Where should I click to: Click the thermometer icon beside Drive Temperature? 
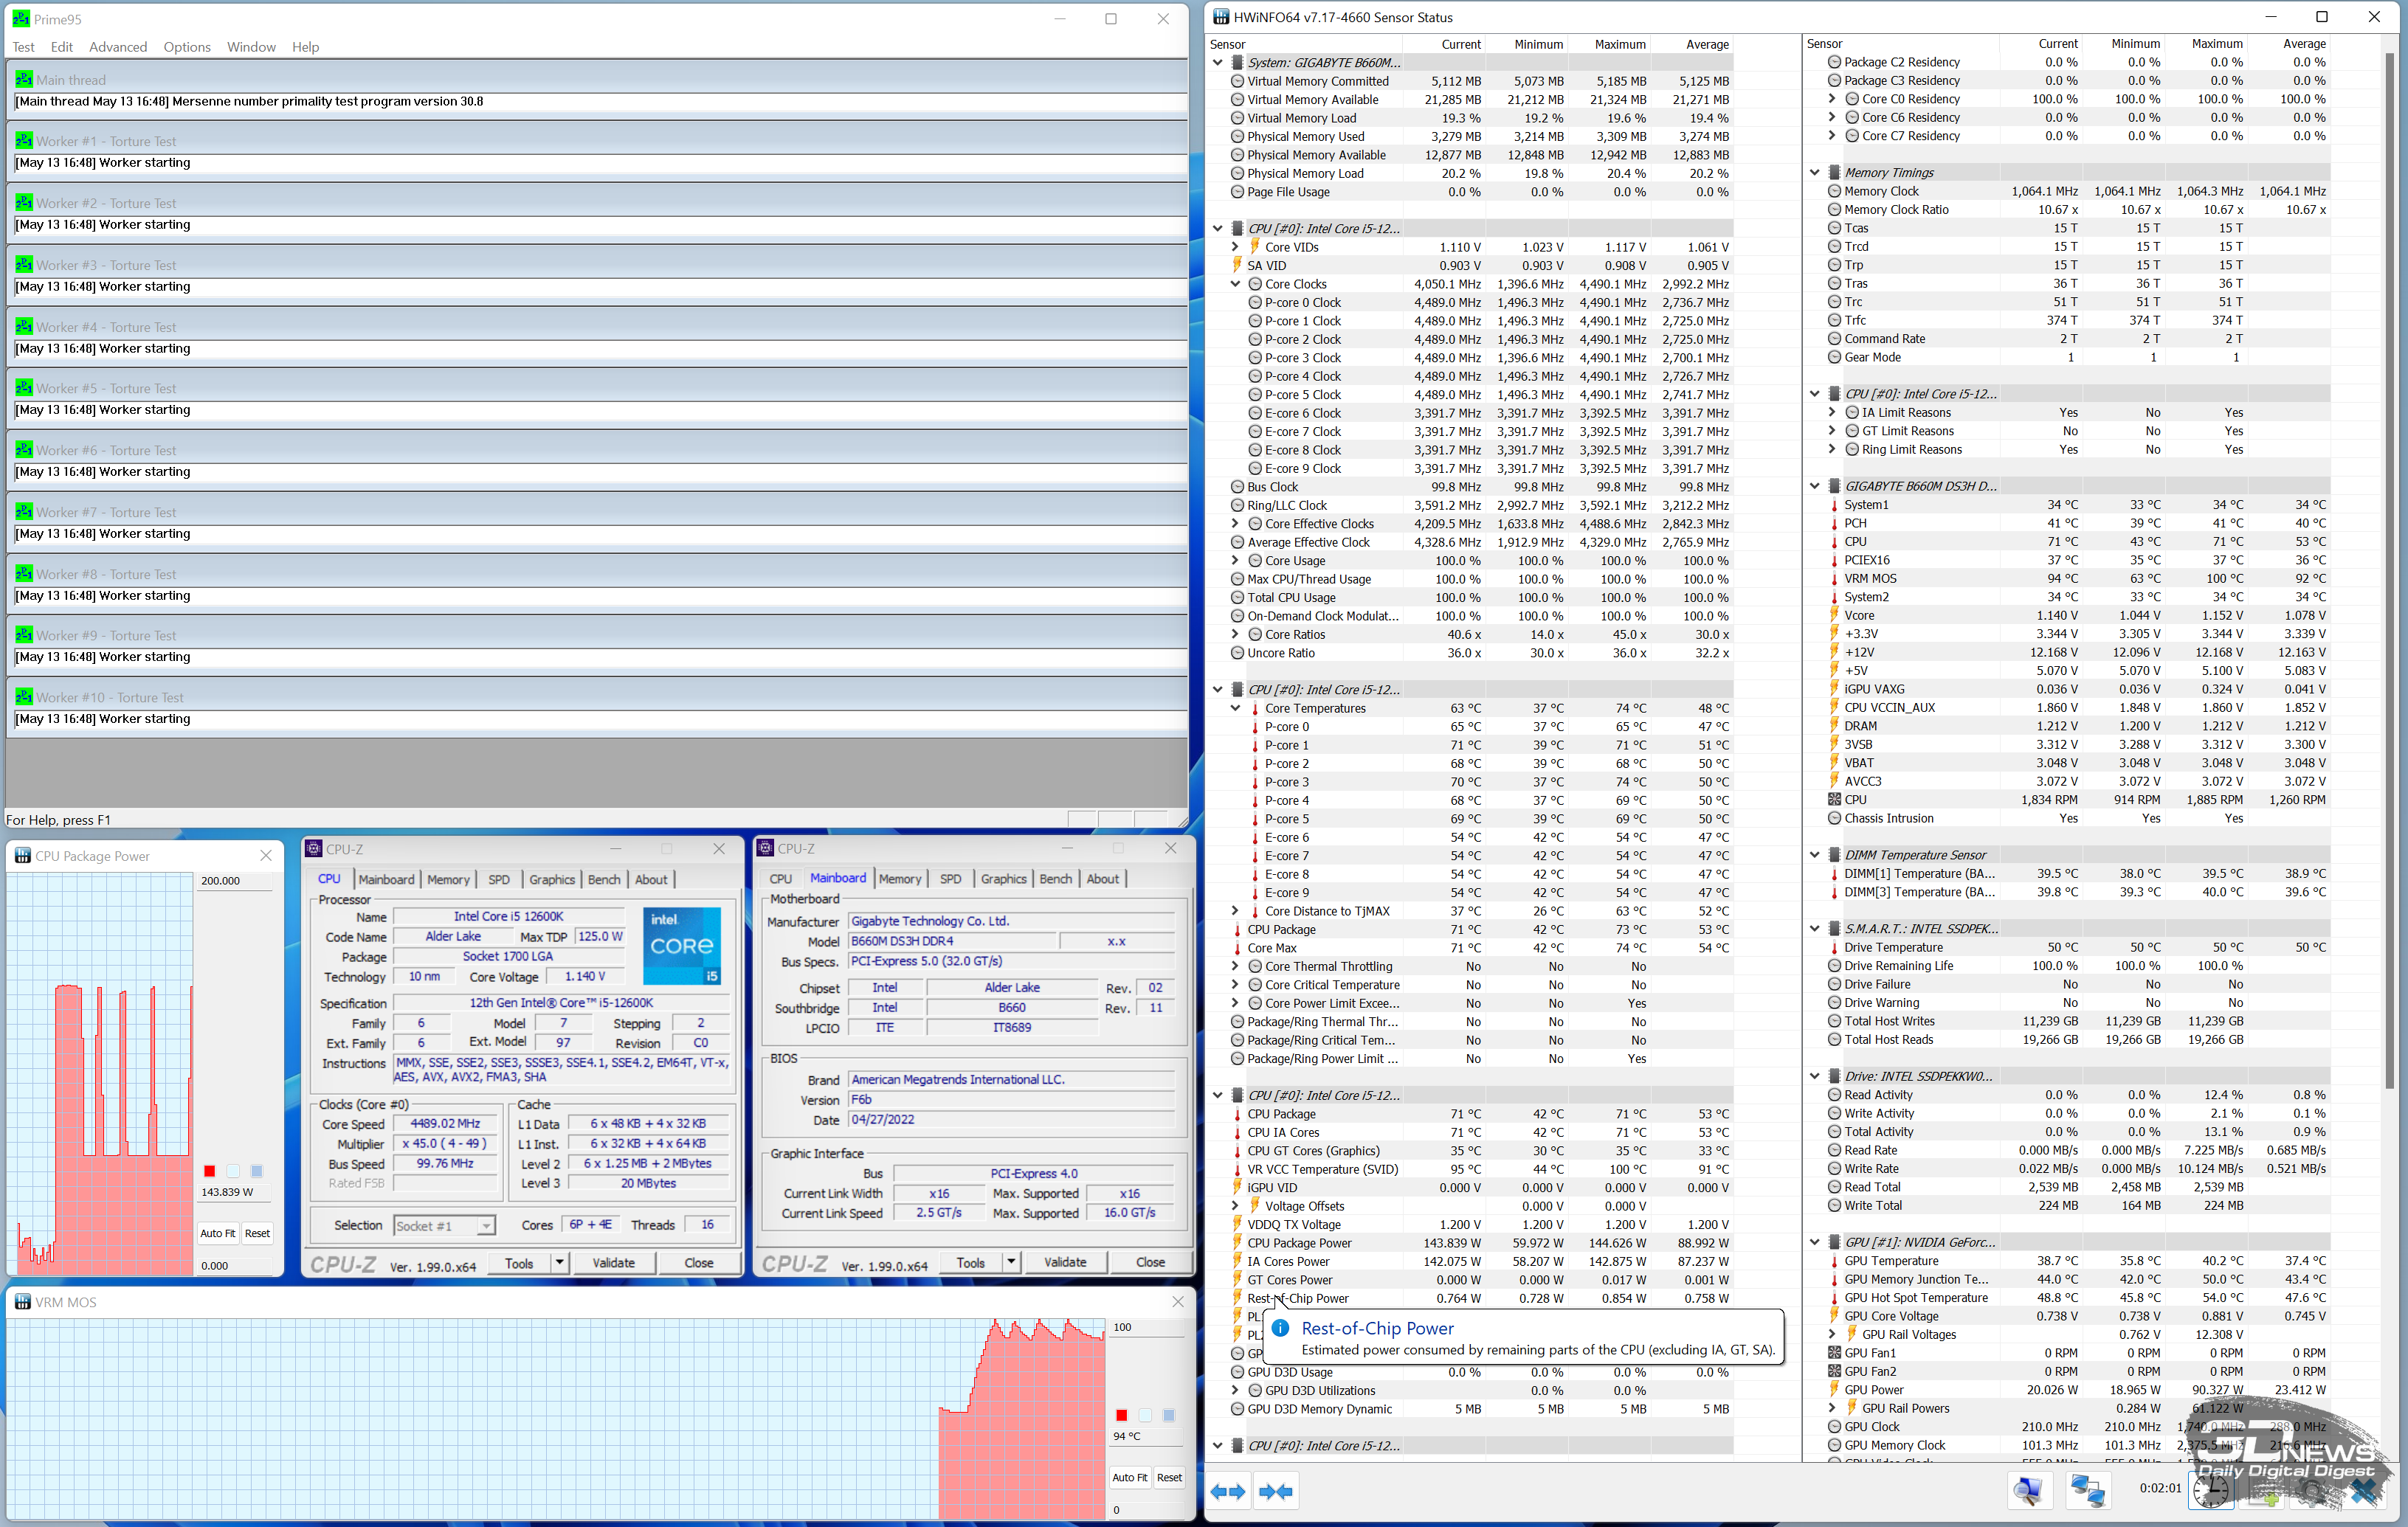(x=1834, y=947)
